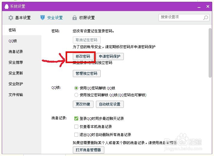The image size is (214, 156).
Task: Minimize the 系统设置 window
Action: tap(199, 7)
